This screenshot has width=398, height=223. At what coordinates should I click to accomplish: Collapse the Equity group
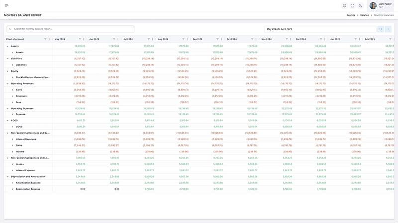(x=7, y=71)
